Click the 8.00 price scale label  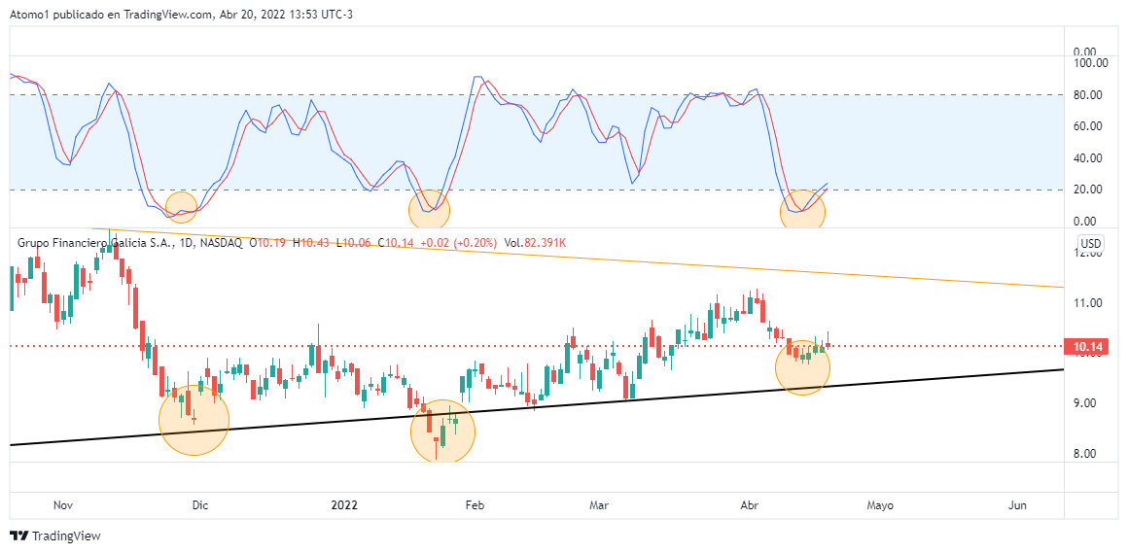click(1085, 454)
